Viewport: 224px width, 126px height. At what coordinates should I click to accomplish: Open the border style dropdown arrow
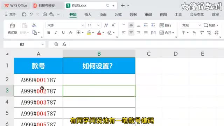83,33
